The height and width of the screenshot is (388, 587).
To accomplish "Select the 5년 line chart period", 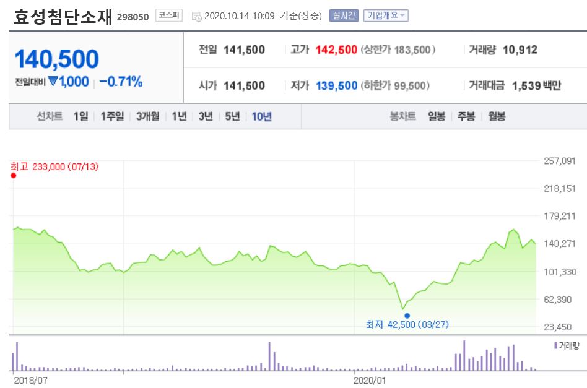I will click(x=232, y=116).
